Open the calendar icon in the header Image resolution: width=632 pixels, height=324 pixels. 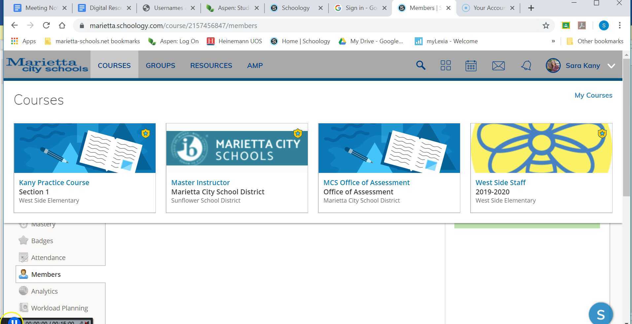(471, 66)
